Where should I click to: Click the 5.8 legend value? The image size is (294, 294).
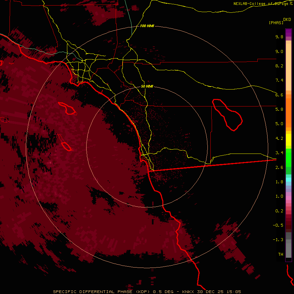[x=279, y=109]
